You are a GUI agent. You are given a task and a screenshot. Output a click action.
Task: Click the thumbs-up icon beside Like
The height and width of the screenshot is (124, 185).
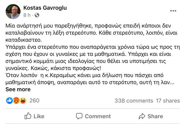(x=28, y=116)
